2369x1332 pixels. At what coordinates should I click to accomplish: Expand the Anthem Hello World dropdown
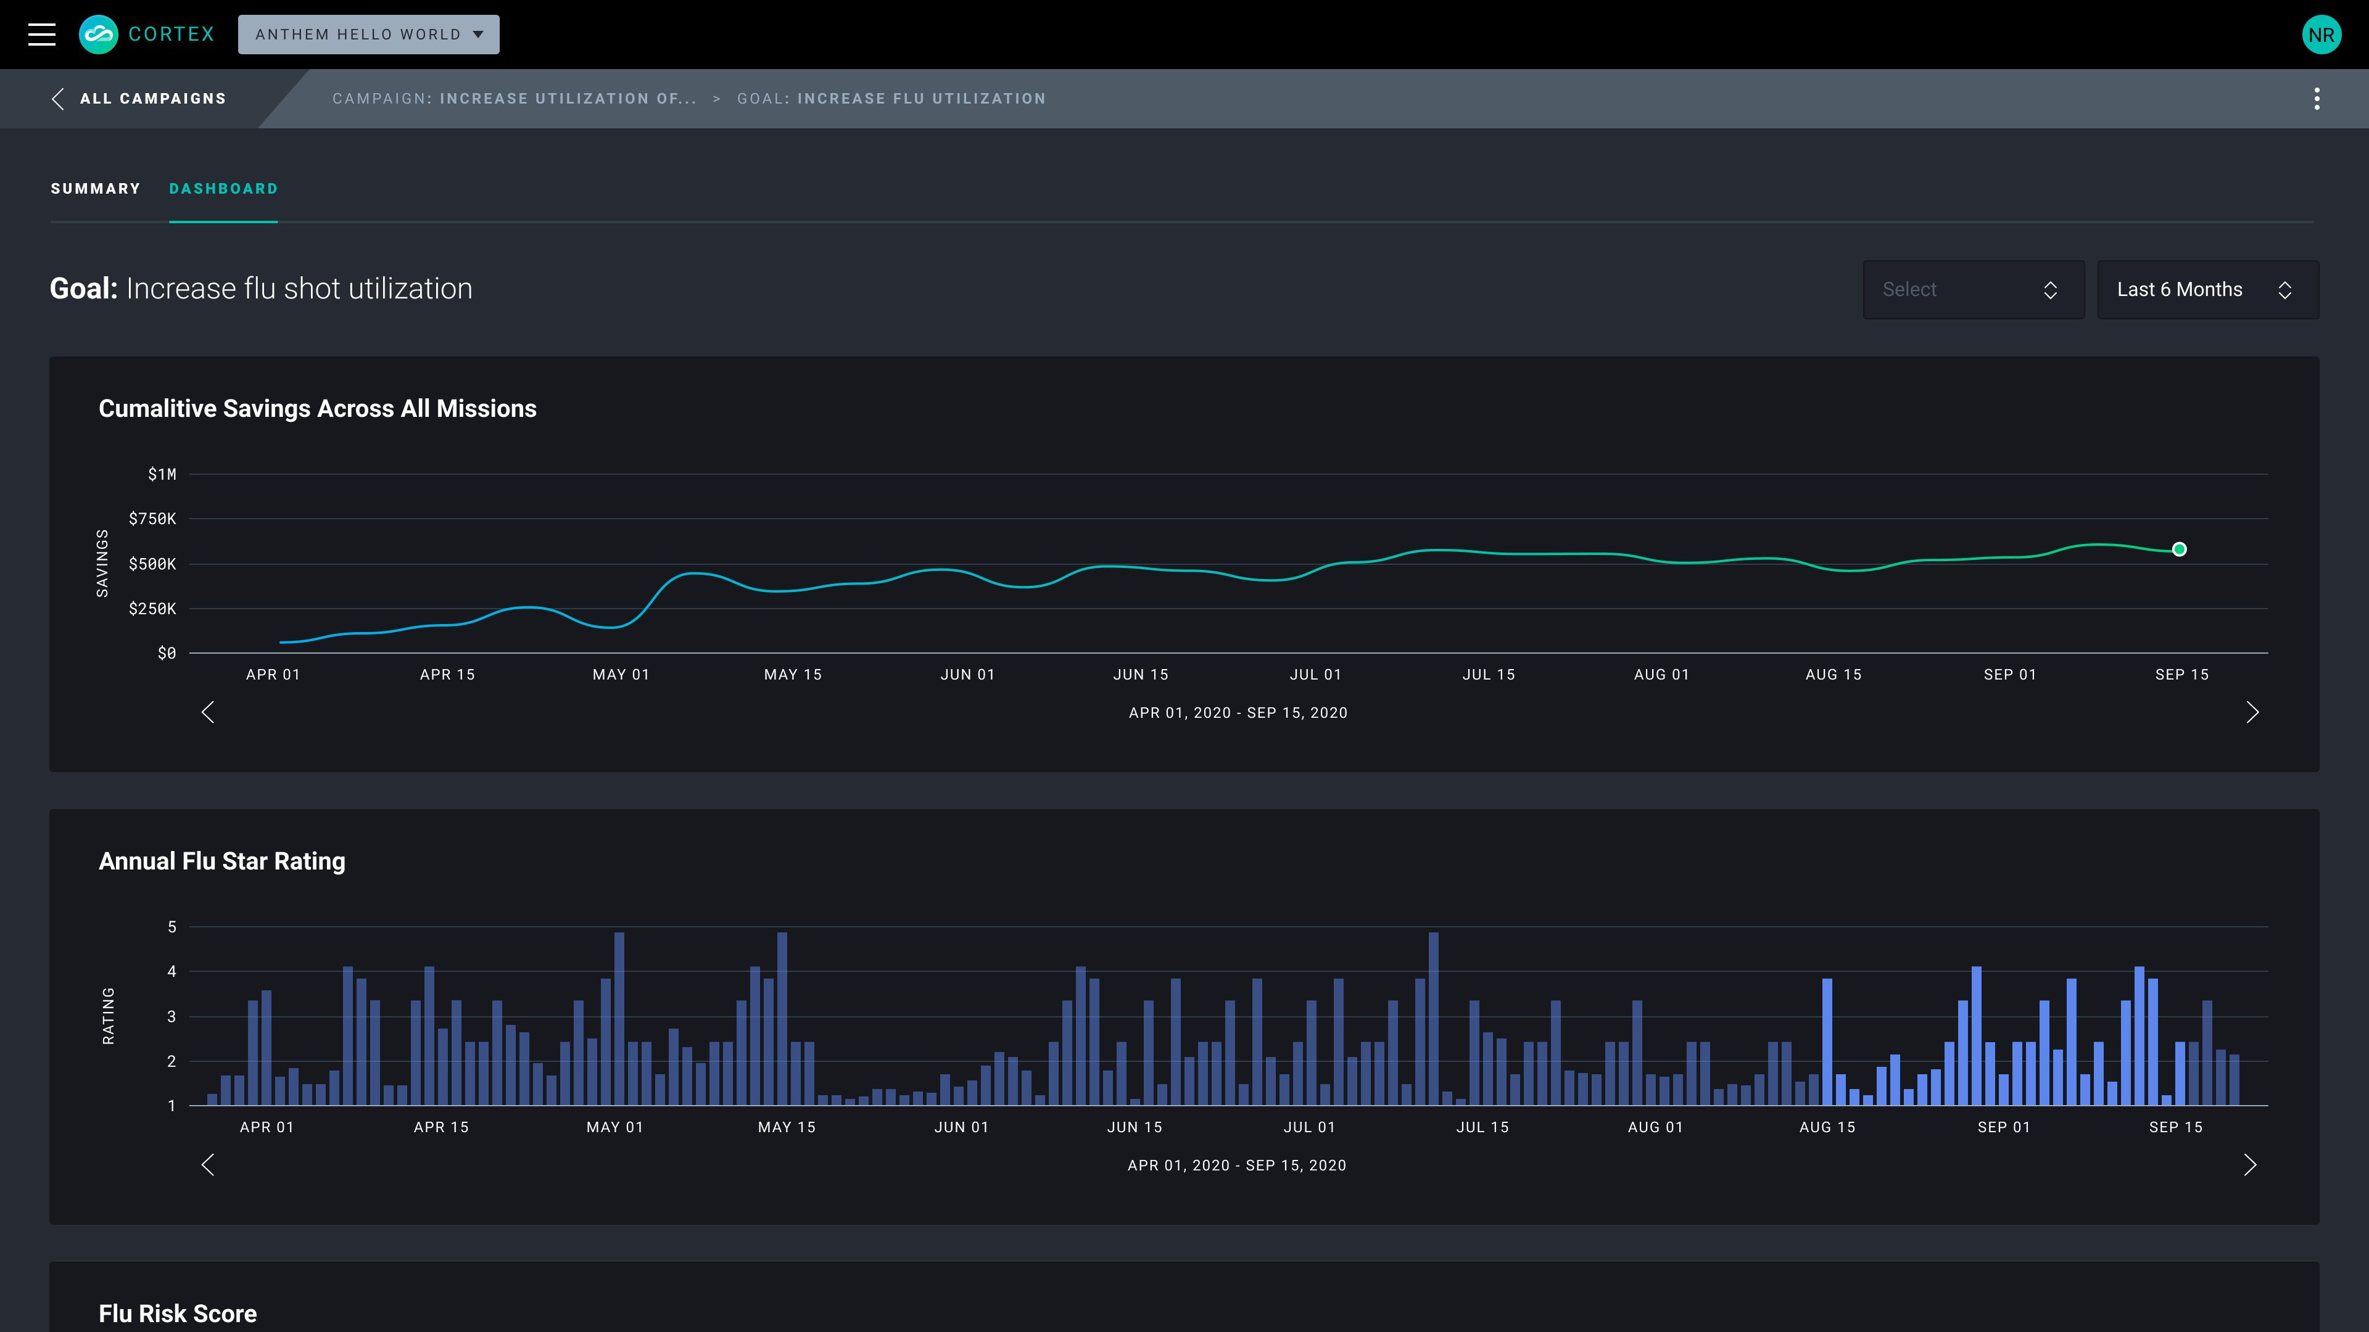pos(369,35)
